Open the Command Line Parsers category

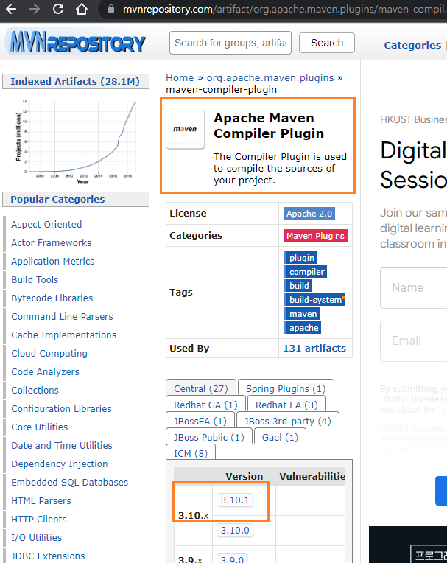[62, 316]
